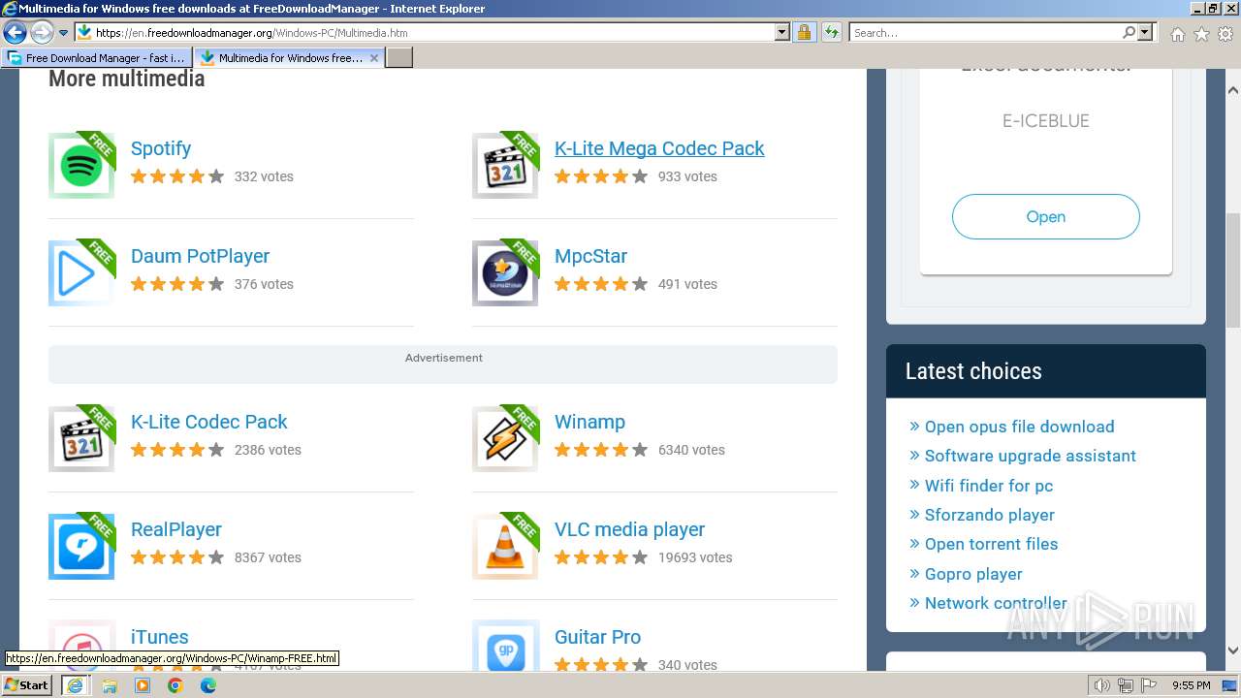Refresh the page using the refresh icon
Image resolution: width=1241 pixels, height=698 pixels.
[832, 32]
